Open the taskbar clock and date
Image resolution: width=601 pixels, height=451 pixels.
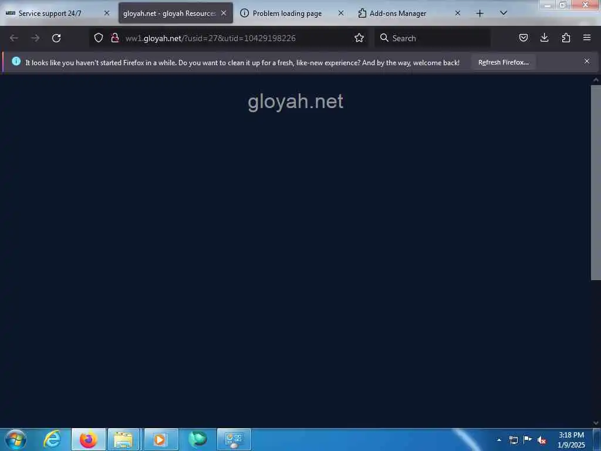coord(571,440)
